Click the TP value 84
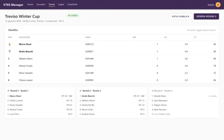This screenshot has width=224, height=140. 215,59
